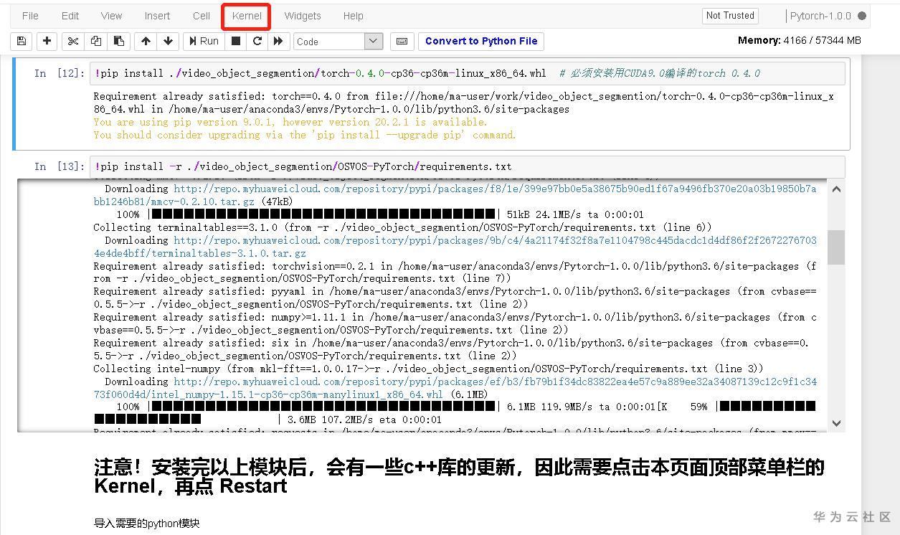This screenshot has height=535, width=900.
Task: Cut selected cells with scissors icon
Action: pyautogui.click(x=72, y=41)
